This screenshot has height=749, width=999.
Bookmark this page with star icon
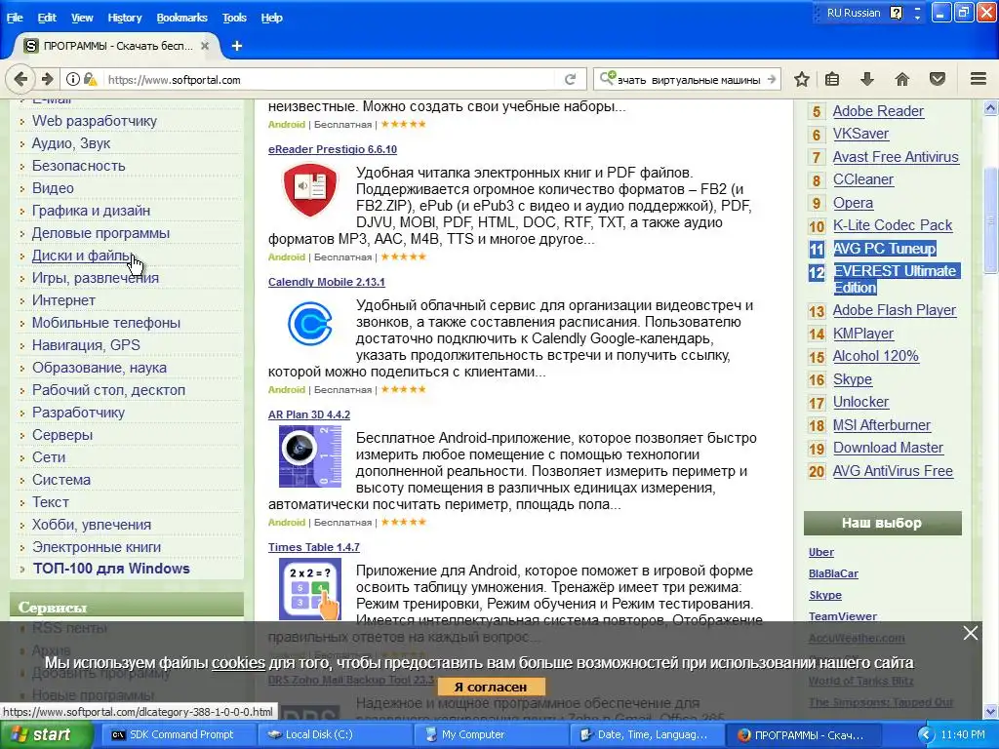[x=802, y=79]
